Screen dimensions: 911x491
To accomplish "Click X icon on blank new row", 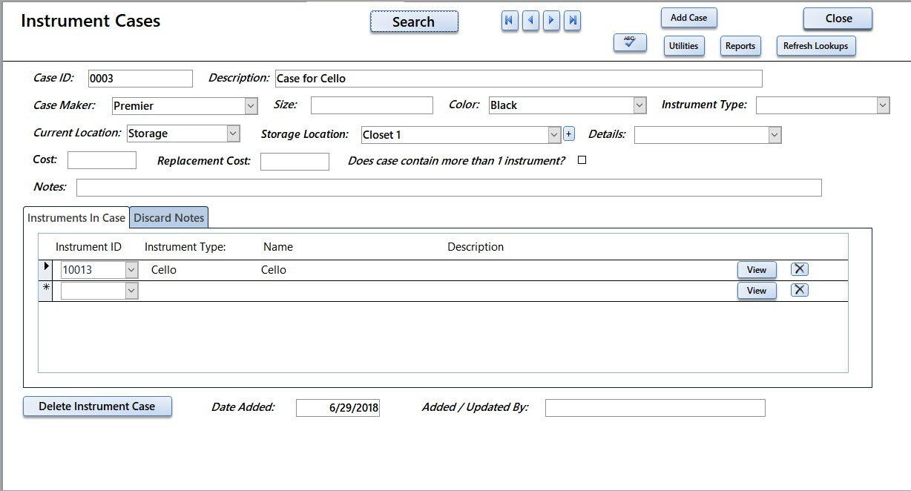I will tap(799, 290).
